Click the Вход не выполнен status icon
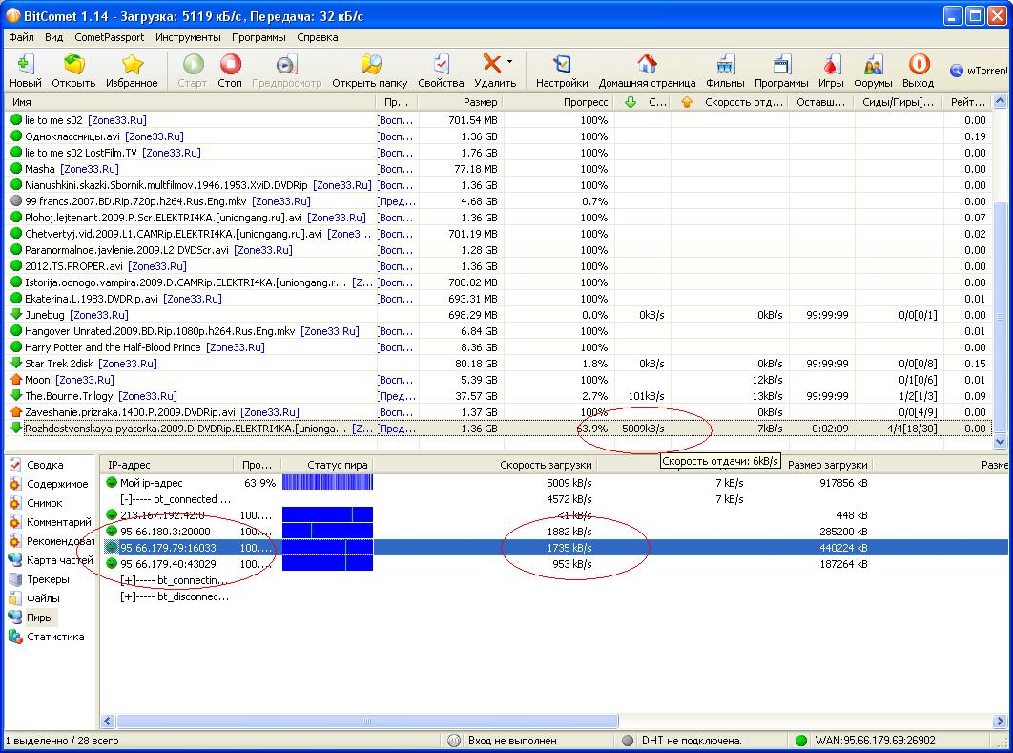 454,741
